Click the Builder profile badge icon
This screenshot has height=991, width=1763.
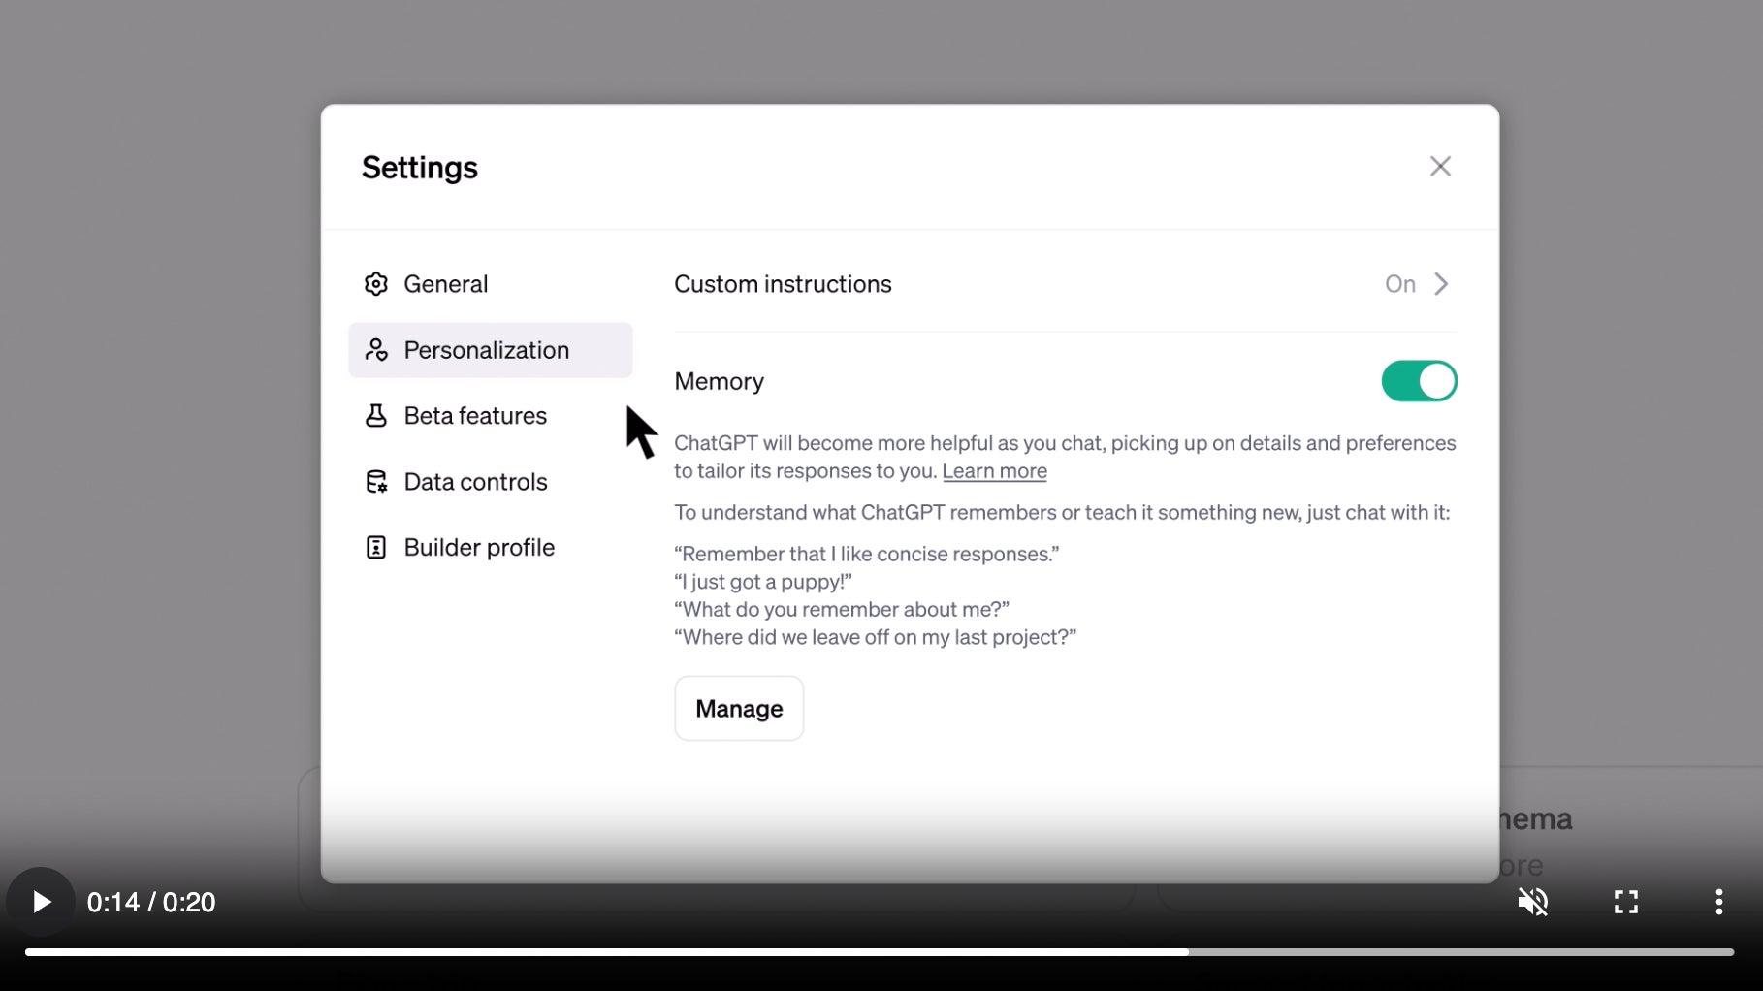coord(376,548)
